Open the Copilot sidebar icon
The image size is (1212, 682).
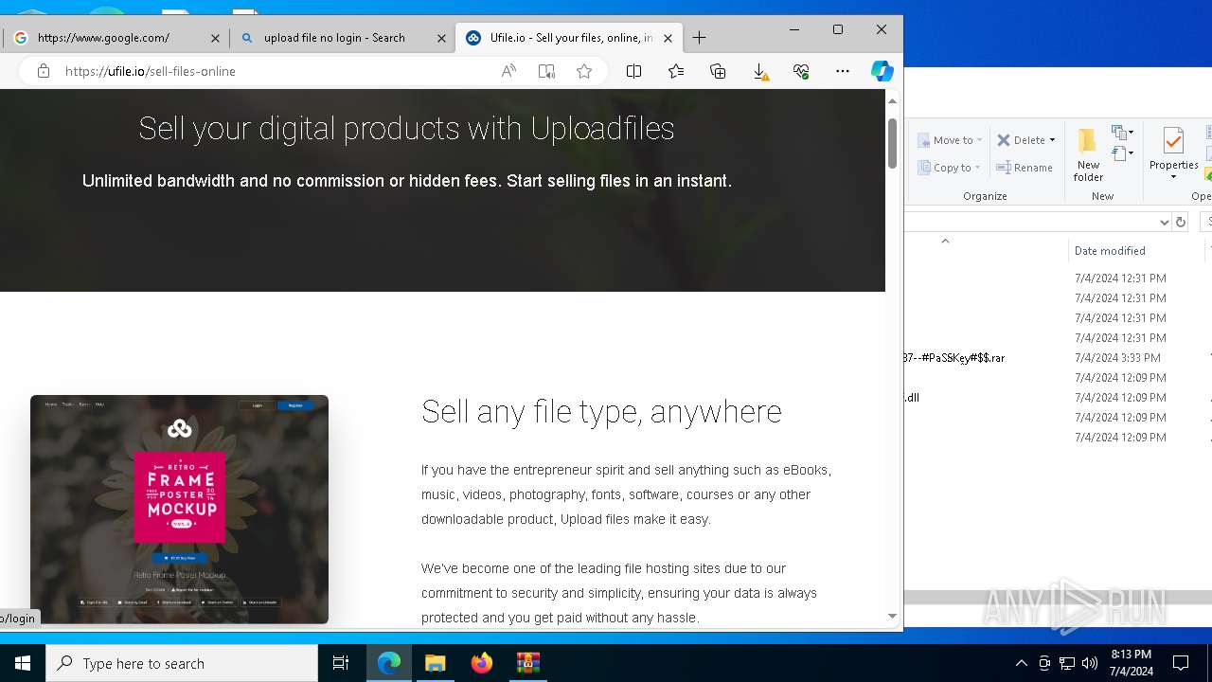tap(882, 71)
